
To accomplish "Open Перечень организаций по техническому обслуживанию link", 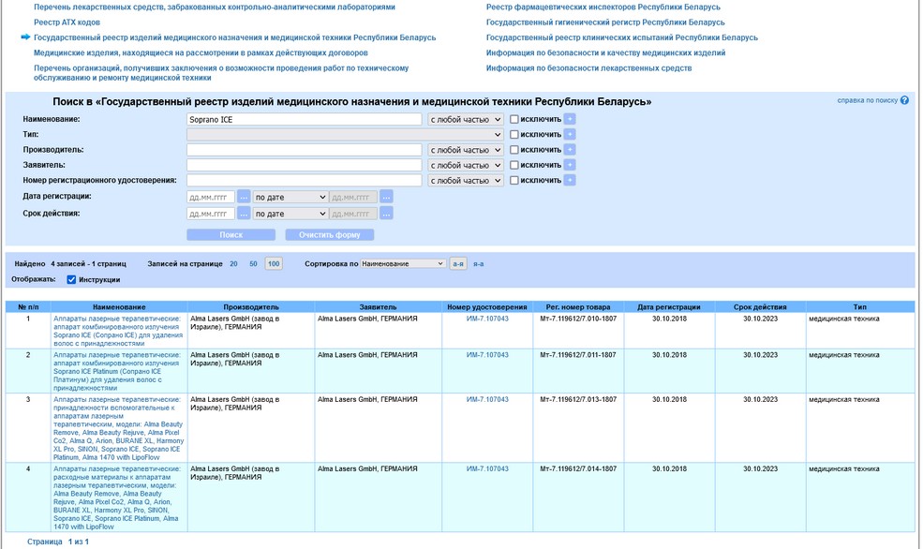I will 221,73.
